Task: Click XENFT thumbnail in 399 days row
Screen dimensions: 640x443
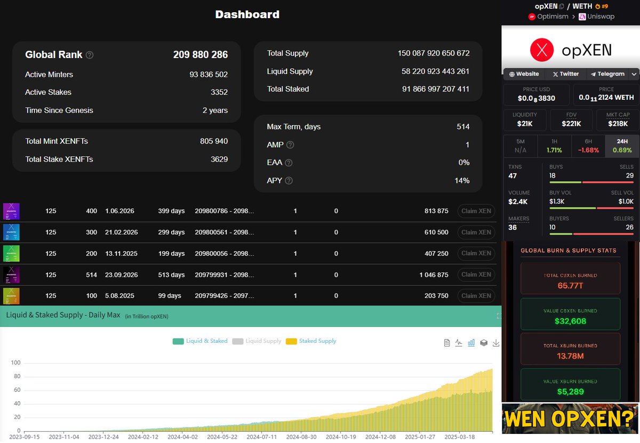Action: tap(12, 211)
